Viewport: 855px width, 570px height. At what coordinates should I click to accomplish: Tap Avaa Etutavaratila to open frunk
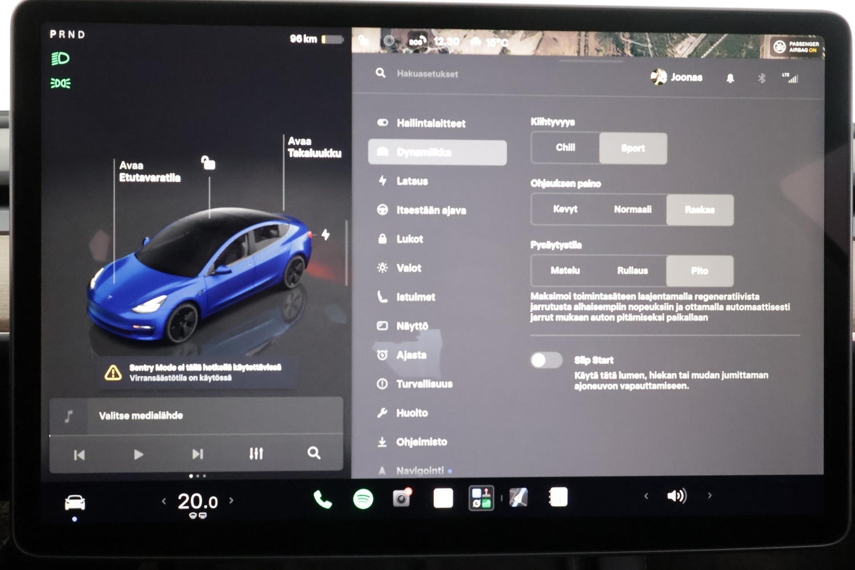[x=149, y=172]
